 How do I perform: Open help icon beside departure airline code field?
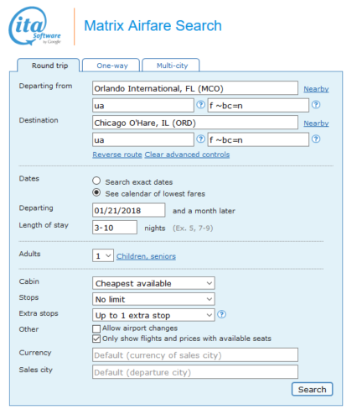pos(200,105)
